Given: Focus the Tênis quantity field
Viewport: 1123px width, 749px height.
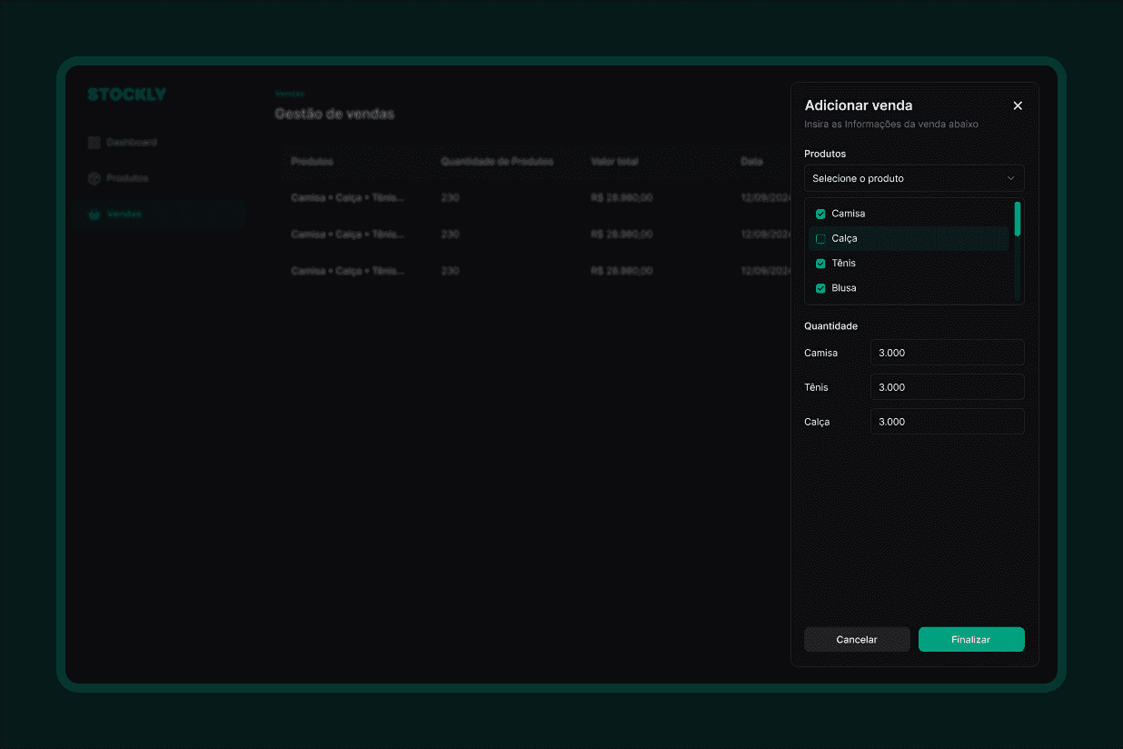Looking at the screenshot, I should 947,387.
